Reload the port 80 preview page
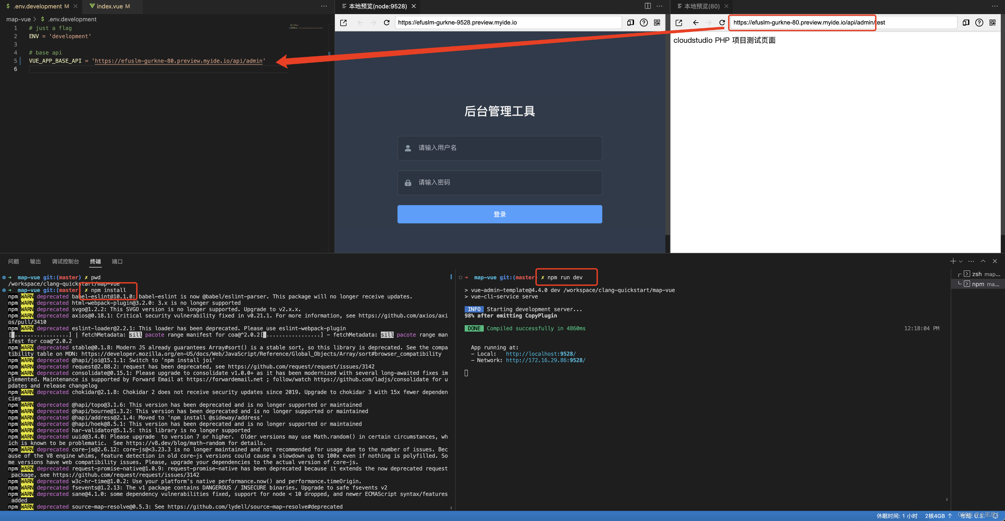The height and width of the screenshot is (521, 1005). coord(722,23)
